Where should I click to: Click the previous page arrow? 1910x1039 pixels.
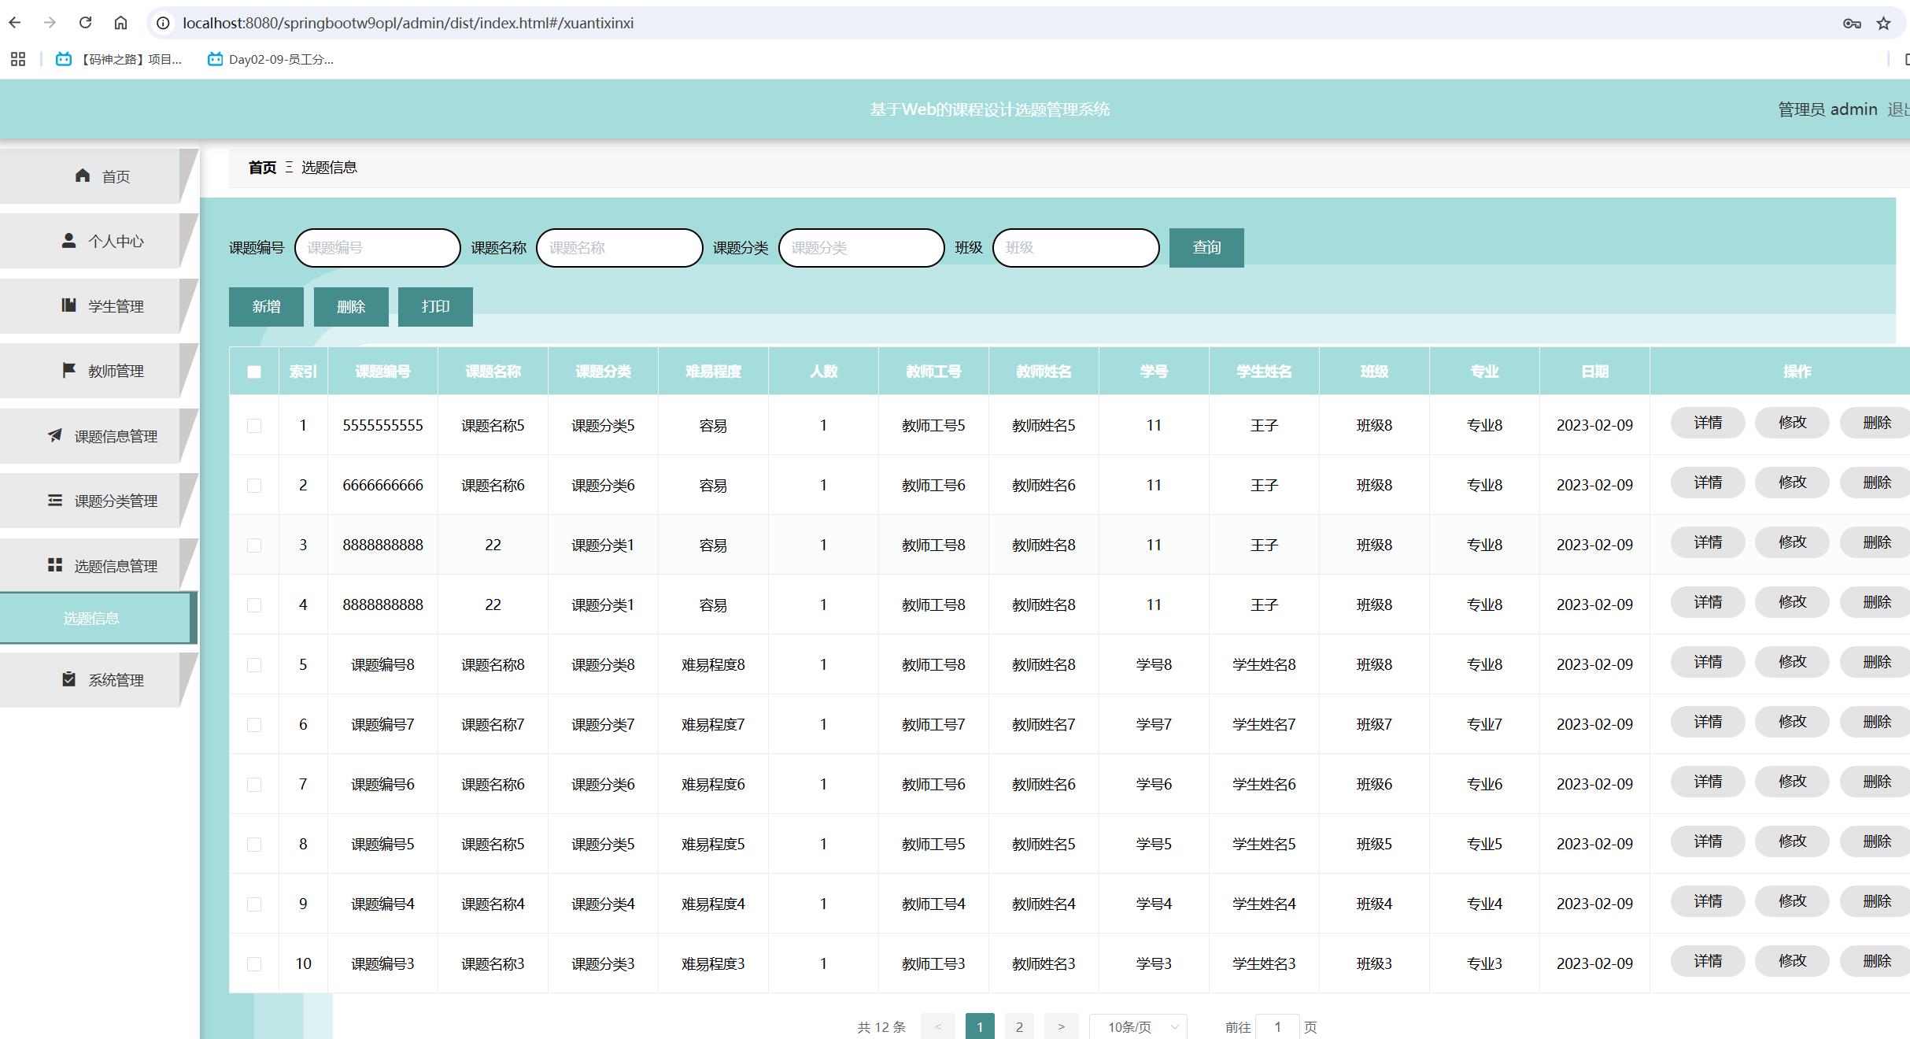pos(938,1026)
